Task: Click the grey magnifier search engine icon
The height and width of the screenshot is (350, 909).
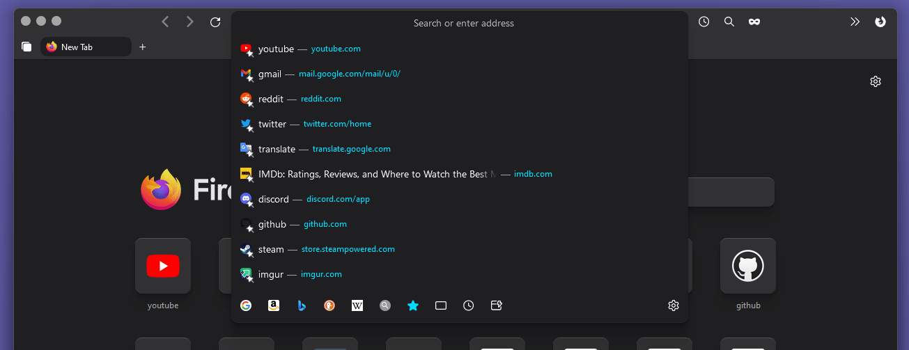Action: pos(385,305)
